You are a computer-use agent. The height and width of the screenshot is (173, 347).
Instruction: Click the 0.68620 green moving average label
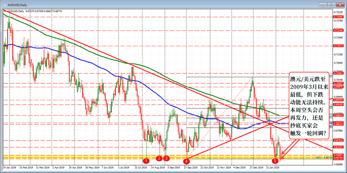338,115
